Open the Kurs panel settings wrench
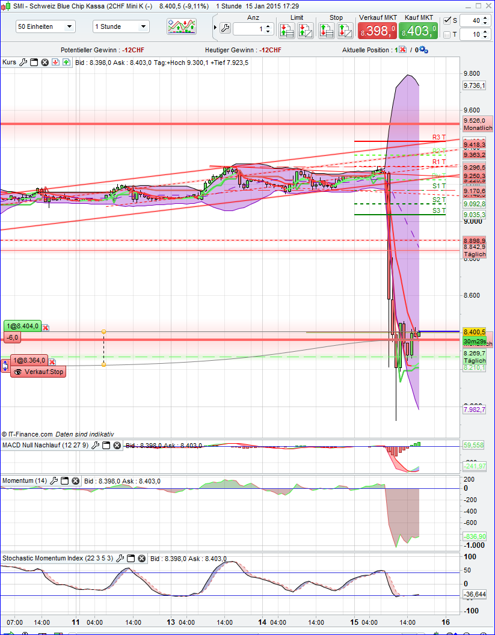Viewport: 495px width, 635px height. (23, 61)
